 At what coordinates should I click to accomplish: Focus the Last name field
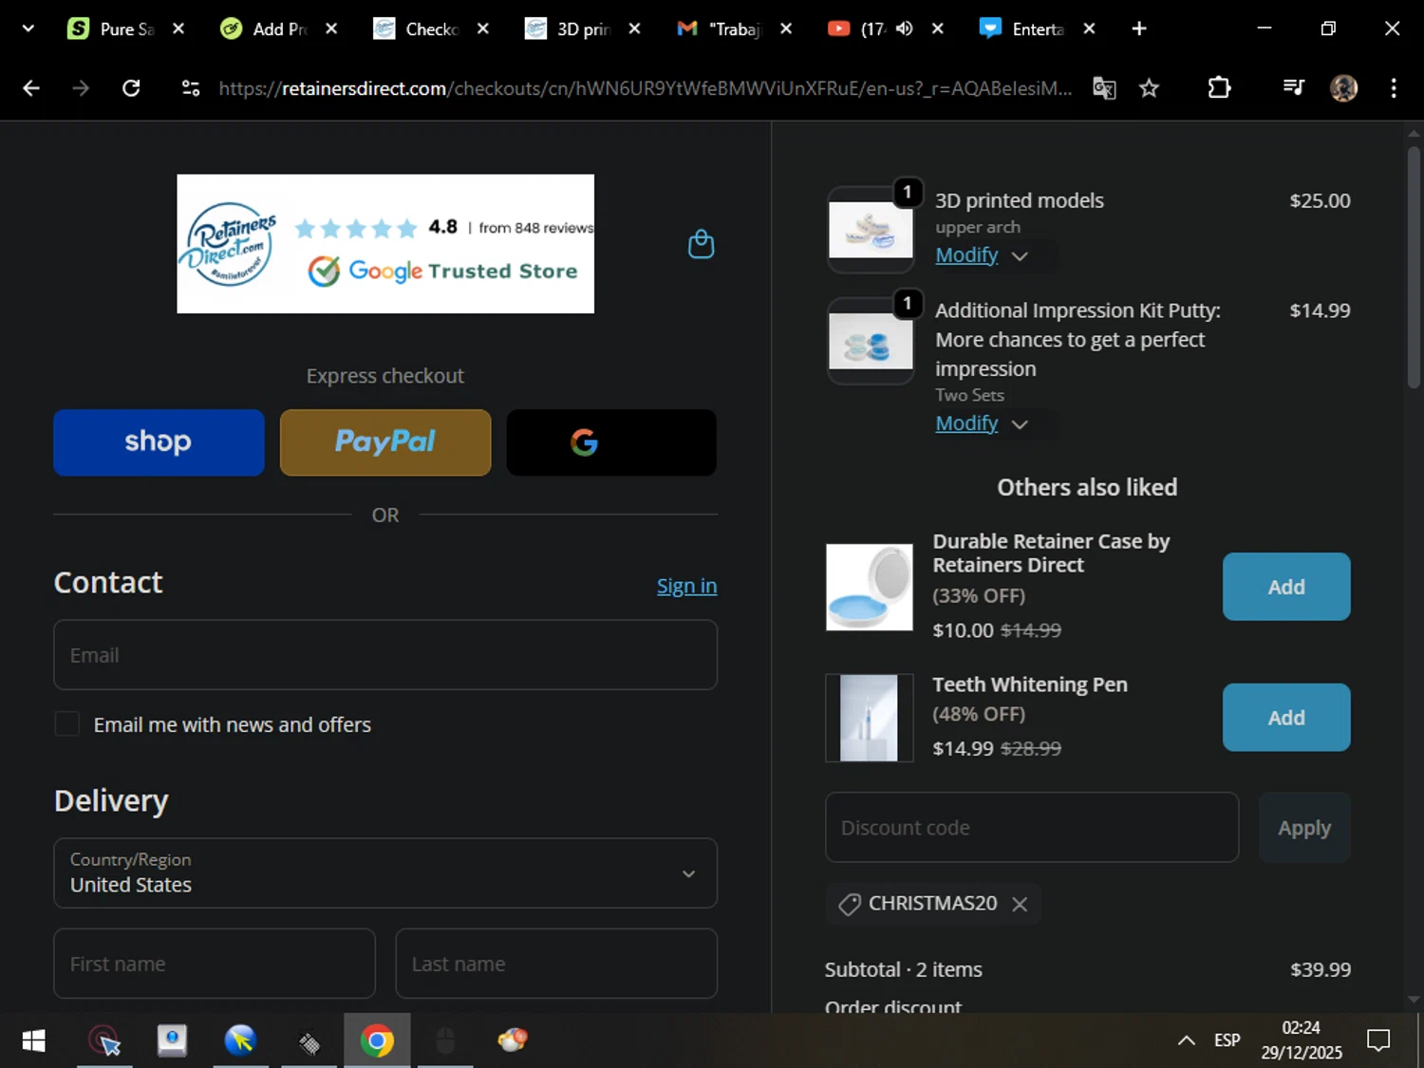coord(556,964)
